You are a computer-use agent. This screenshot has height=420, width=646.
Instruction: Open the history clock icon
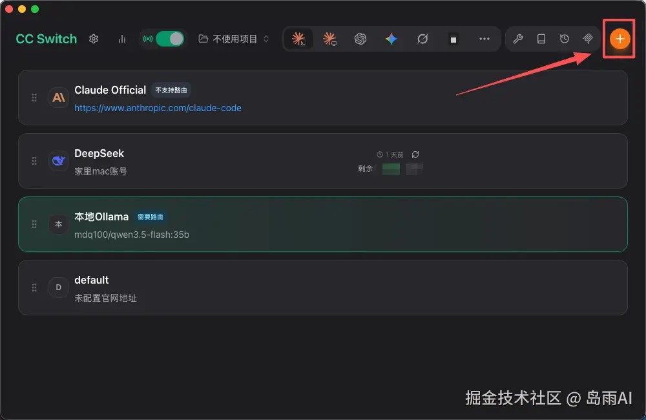565,39
